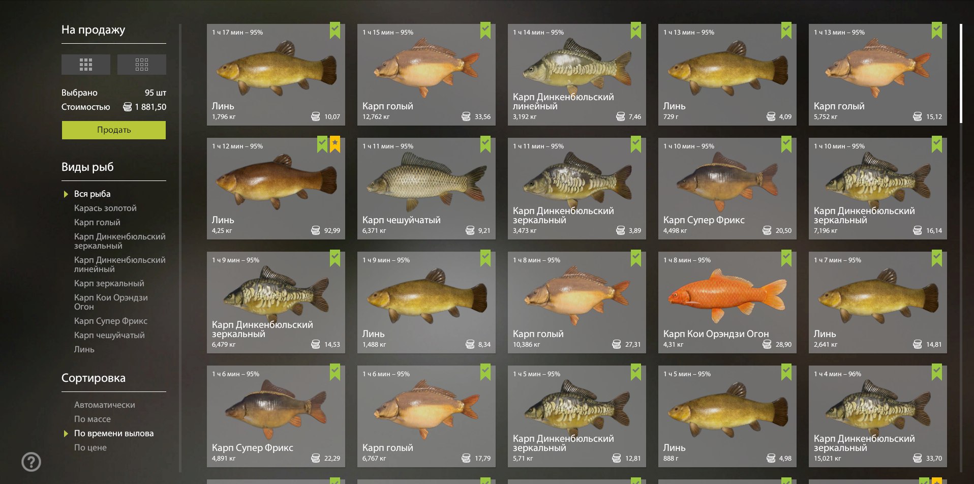Open the Карп чешуйчатый 6,371 кг fish card

click(427, 189)
